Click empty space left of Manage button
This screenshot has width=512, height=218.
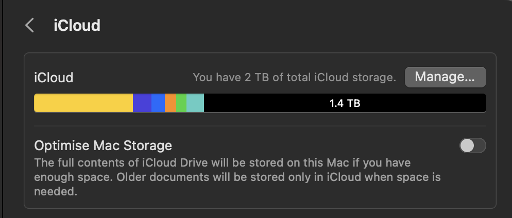pos(129,78)
